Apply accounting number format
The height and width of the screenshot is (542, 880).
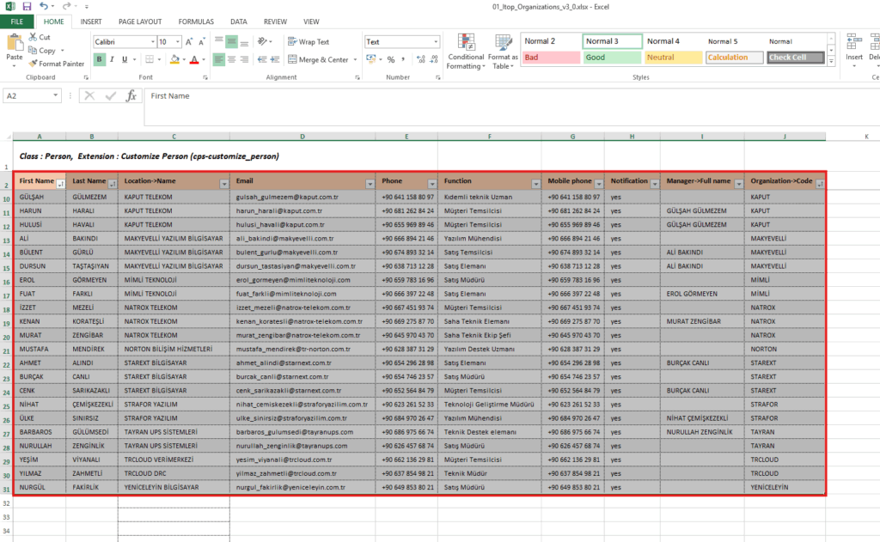pyautogui.click(x=370, y=59)
